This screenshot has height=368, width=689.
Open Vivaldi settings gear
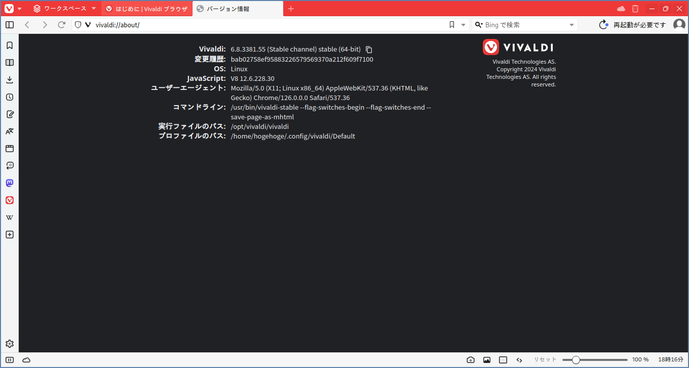point(9,344)
